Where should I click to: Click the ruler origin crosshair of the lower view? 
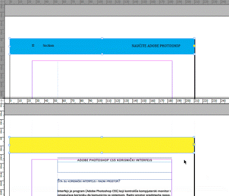tap(2, 101)
